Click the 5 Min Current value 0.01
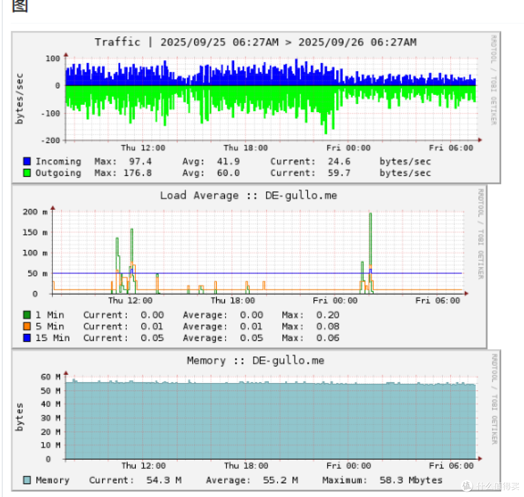 point(152,326)
